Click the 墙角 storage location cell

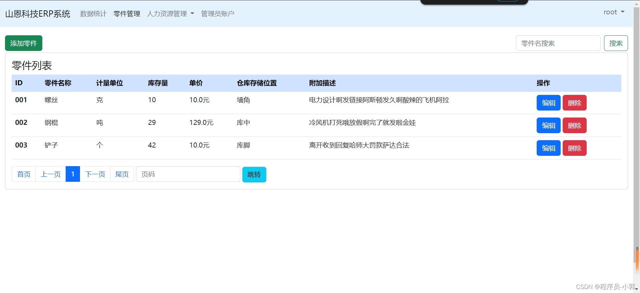click(243, 100)
